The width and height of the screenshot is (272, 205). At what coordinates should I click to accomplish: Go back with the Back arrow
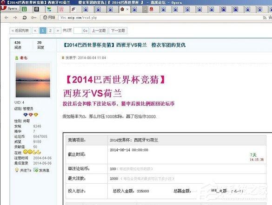tap(6, 18)
